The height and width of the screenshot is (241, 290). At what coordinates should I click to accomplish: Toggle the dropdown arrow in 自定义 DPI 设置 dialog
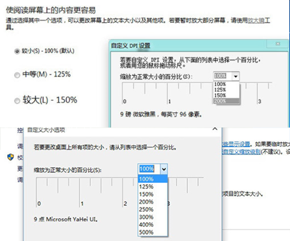point(236,76)
